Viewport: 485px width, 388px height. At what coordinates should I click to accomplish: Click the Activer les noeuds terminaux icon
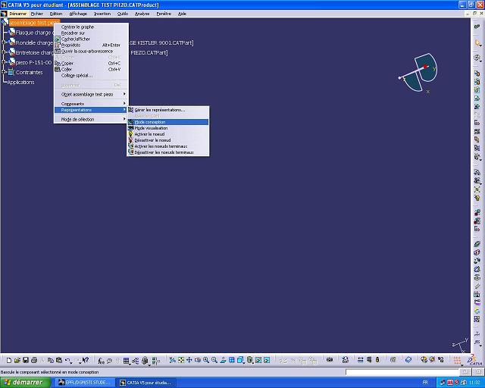point(131,146)
